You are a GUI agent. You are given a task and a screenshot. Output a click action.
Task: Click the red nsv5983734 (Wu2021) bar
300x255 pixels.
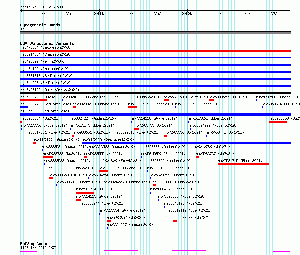[x=85, y=193]
